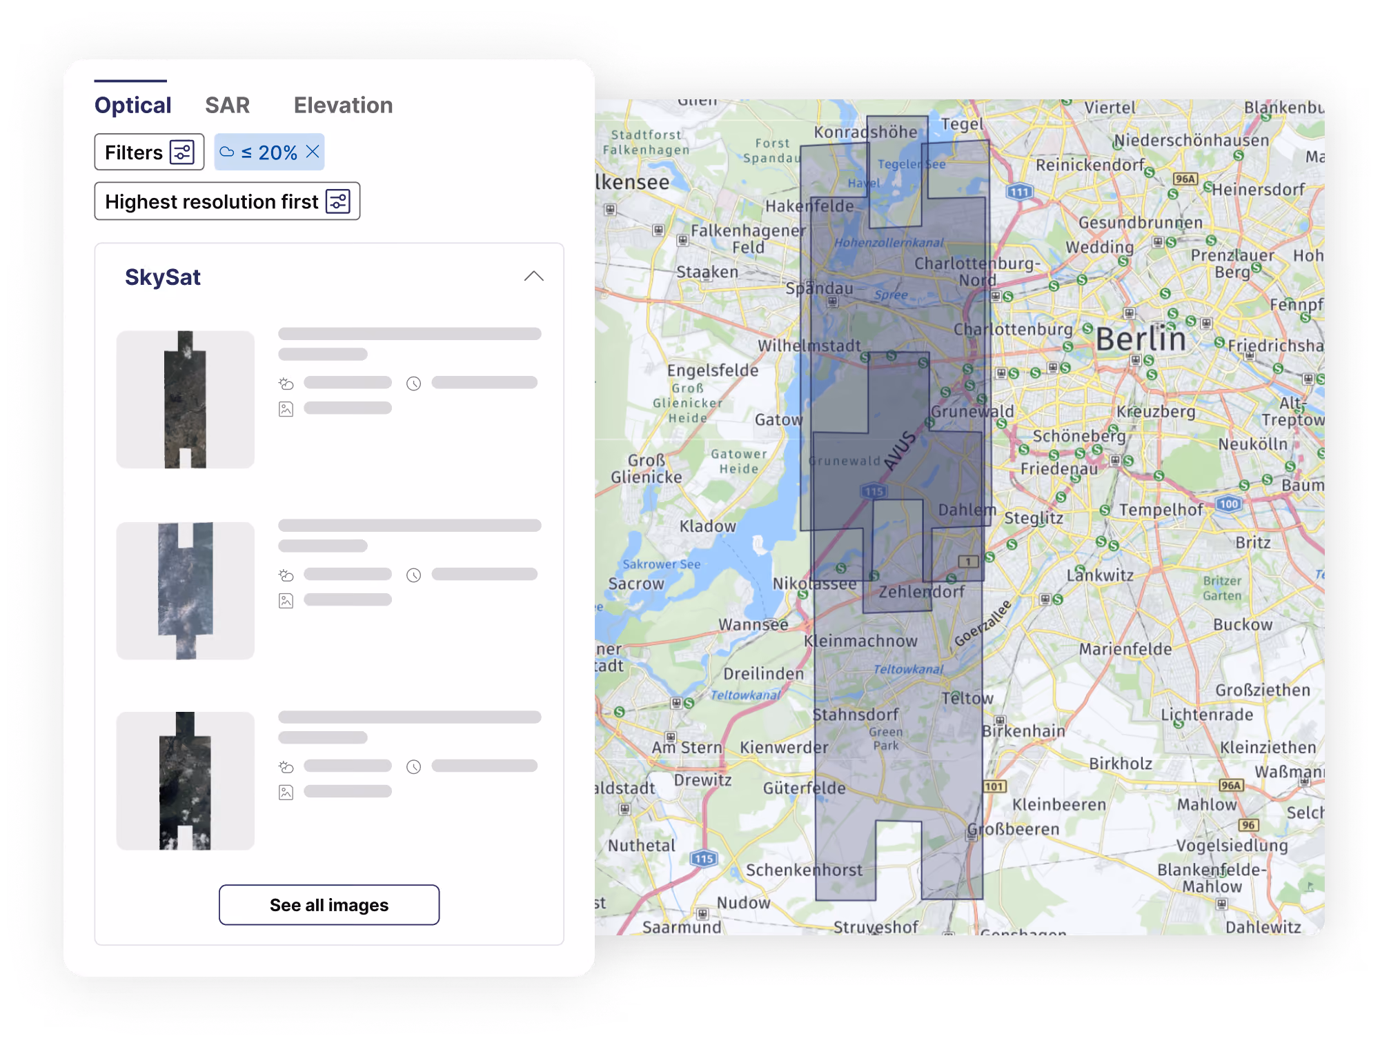
Task: Click the Kleinmachnow label on the map
Action: coord(860,641)
